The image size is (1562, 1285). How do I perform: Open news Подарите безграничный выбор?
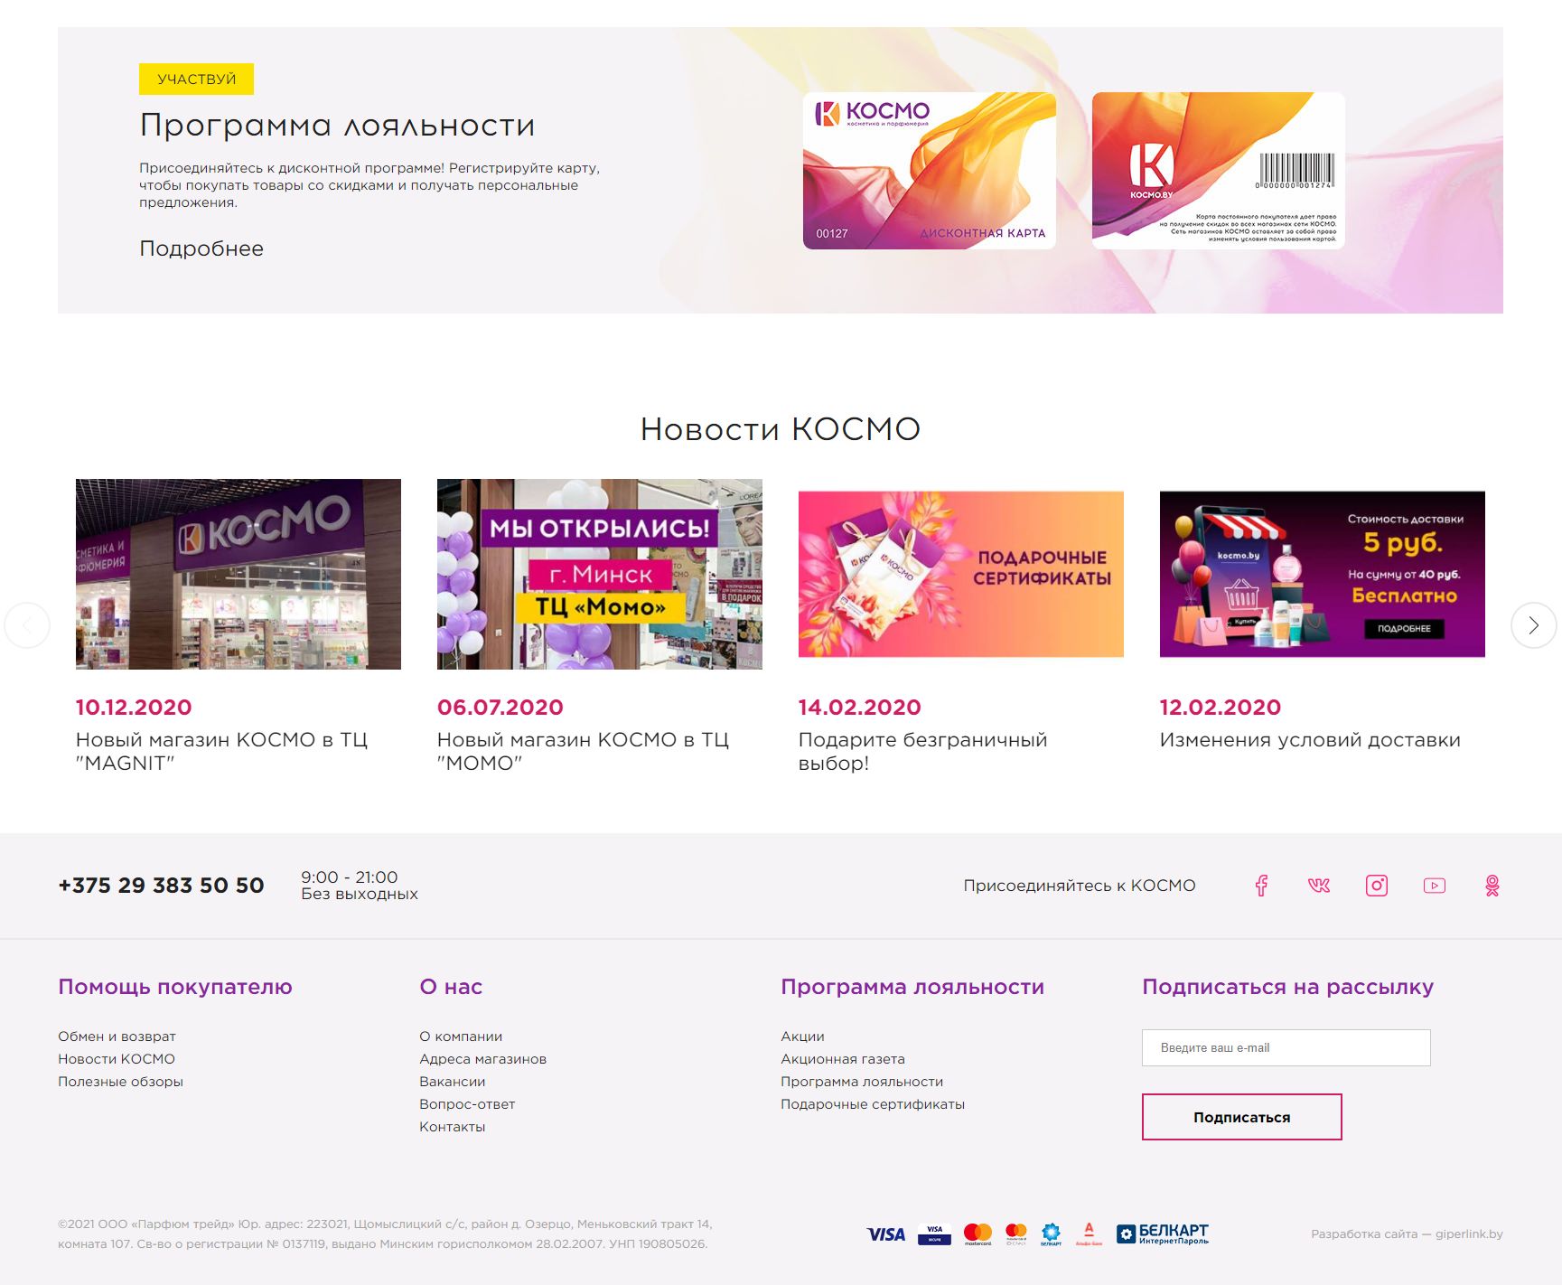coord(923,751)
